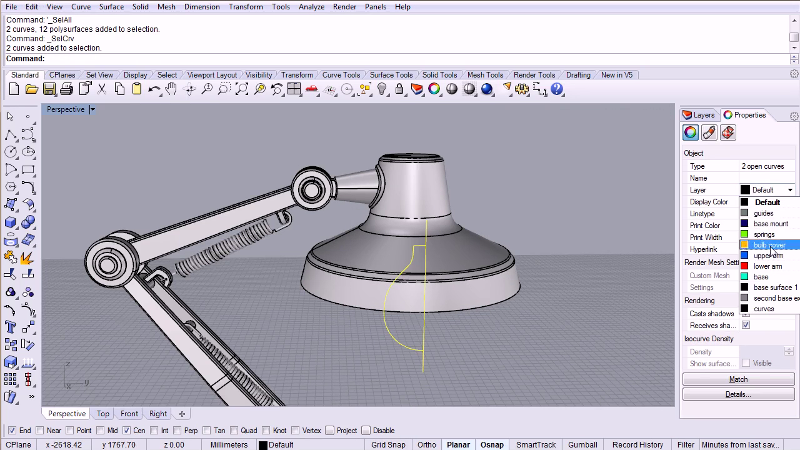Viewport: 800px width, 450px height.
Task: Toggle Gumball in status bar
Action: point(582,445)
